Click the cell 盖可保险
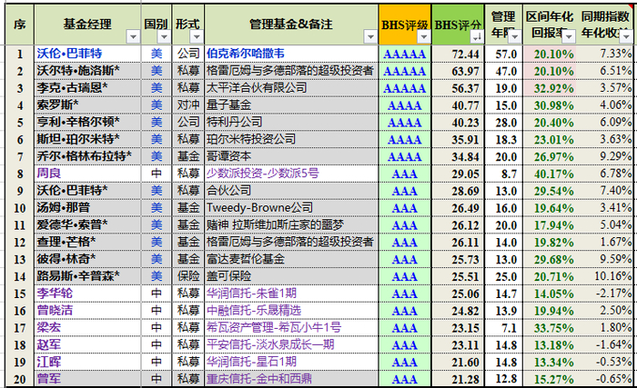This screenshot has height=388, width=637. [291, 276]
